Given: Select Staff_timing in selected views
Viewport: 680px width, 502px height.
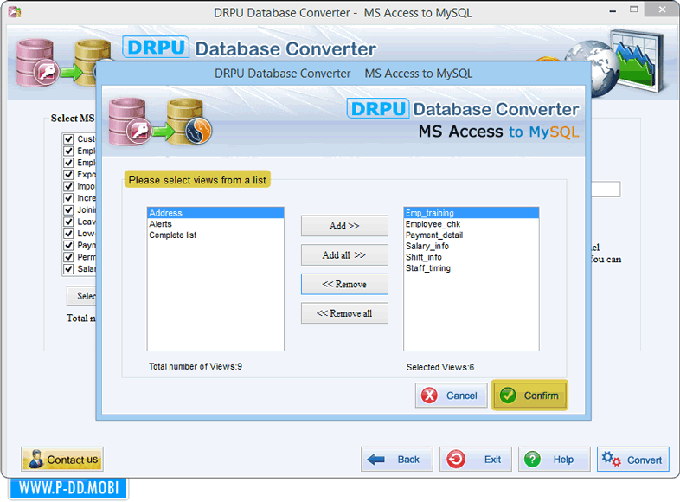Looking at the screenshot, I should 471,268.
